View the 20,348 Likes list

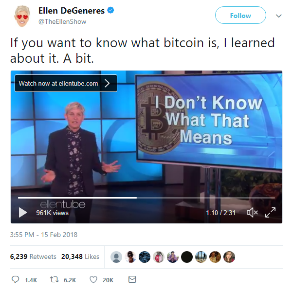click(80, 256)
